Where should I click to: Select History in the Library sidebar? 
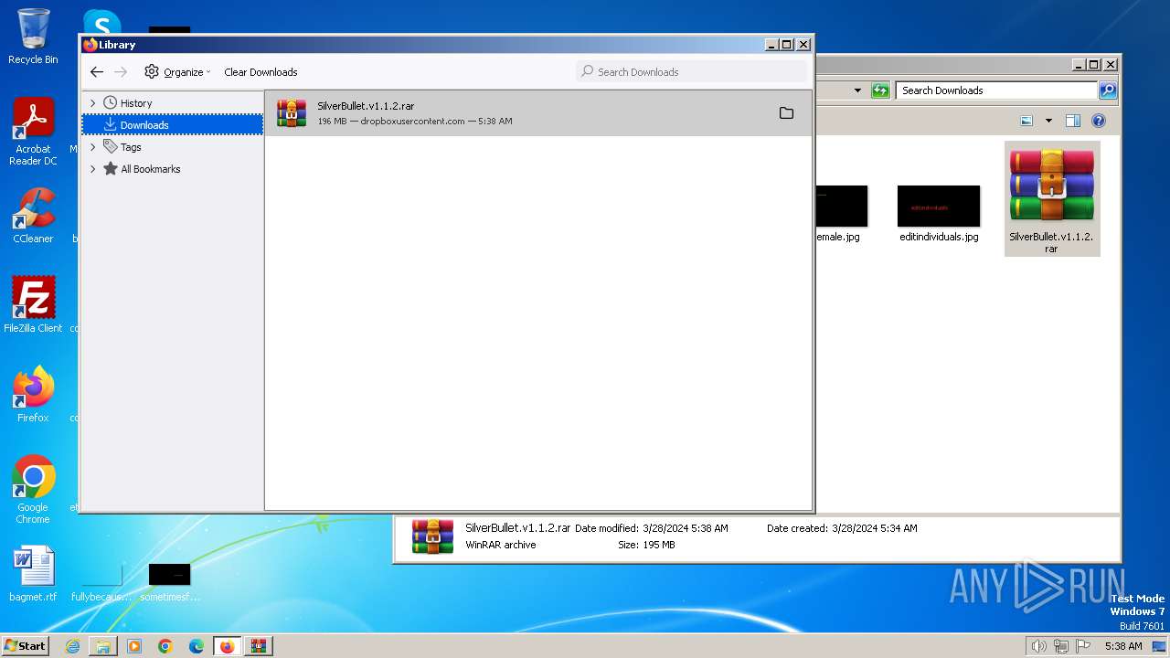(136, 103)
